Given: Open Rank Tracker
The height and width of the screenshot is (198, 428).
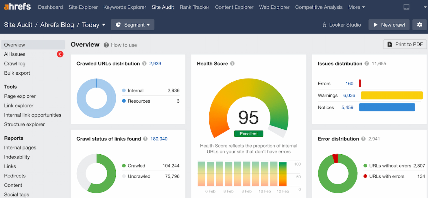Looking at the screenshot, I should point(194,7).
